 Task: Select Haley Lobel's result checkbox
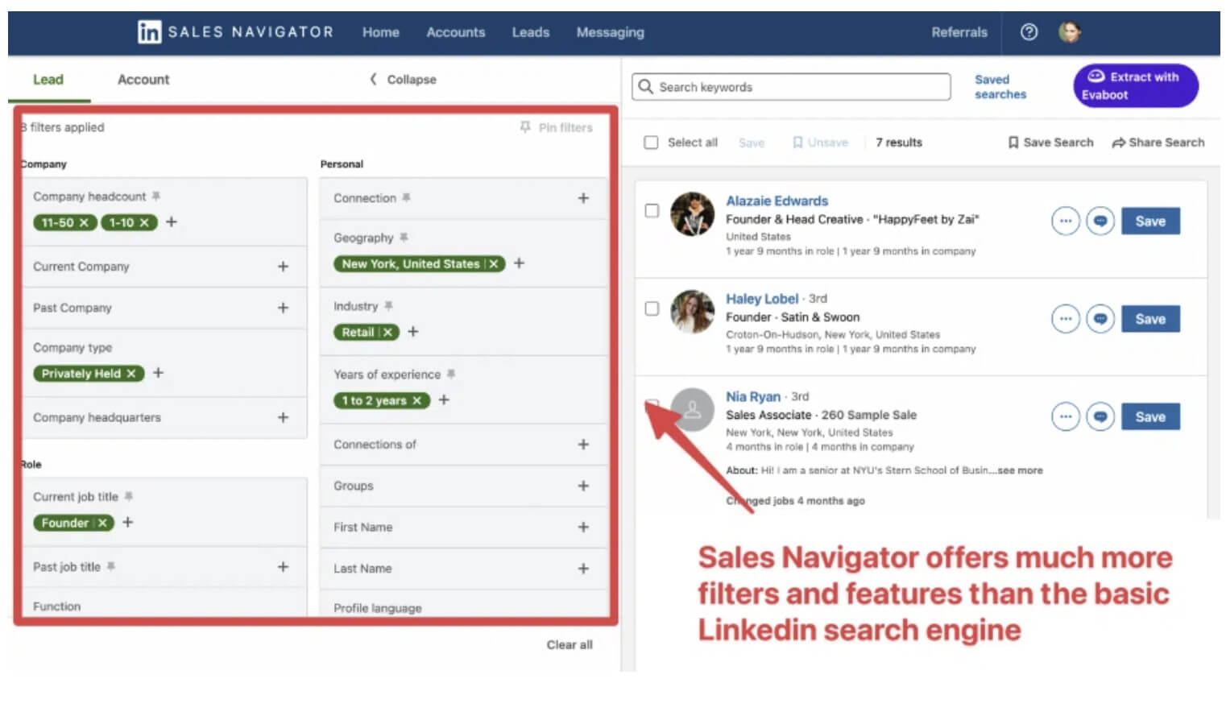[x=652, y=309]
